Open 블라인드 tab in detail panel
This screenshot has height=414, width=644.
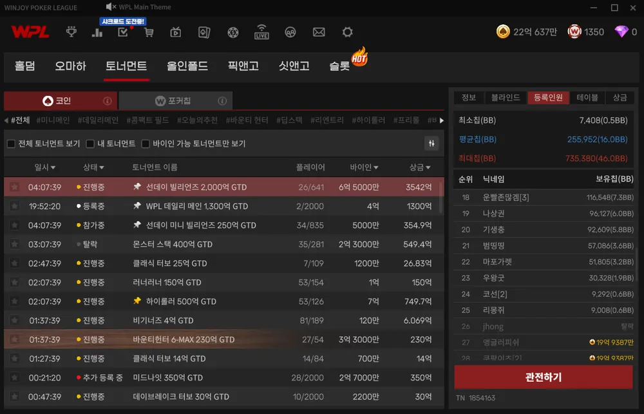tap(506, 97)
